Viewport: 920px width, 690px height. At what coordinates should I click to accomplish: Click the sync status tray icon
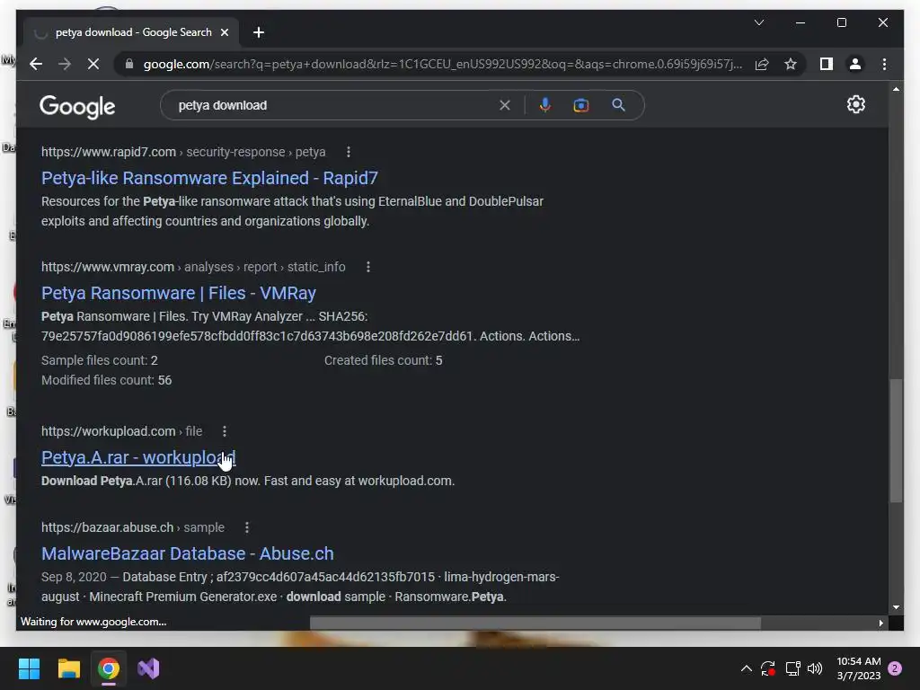768,668
